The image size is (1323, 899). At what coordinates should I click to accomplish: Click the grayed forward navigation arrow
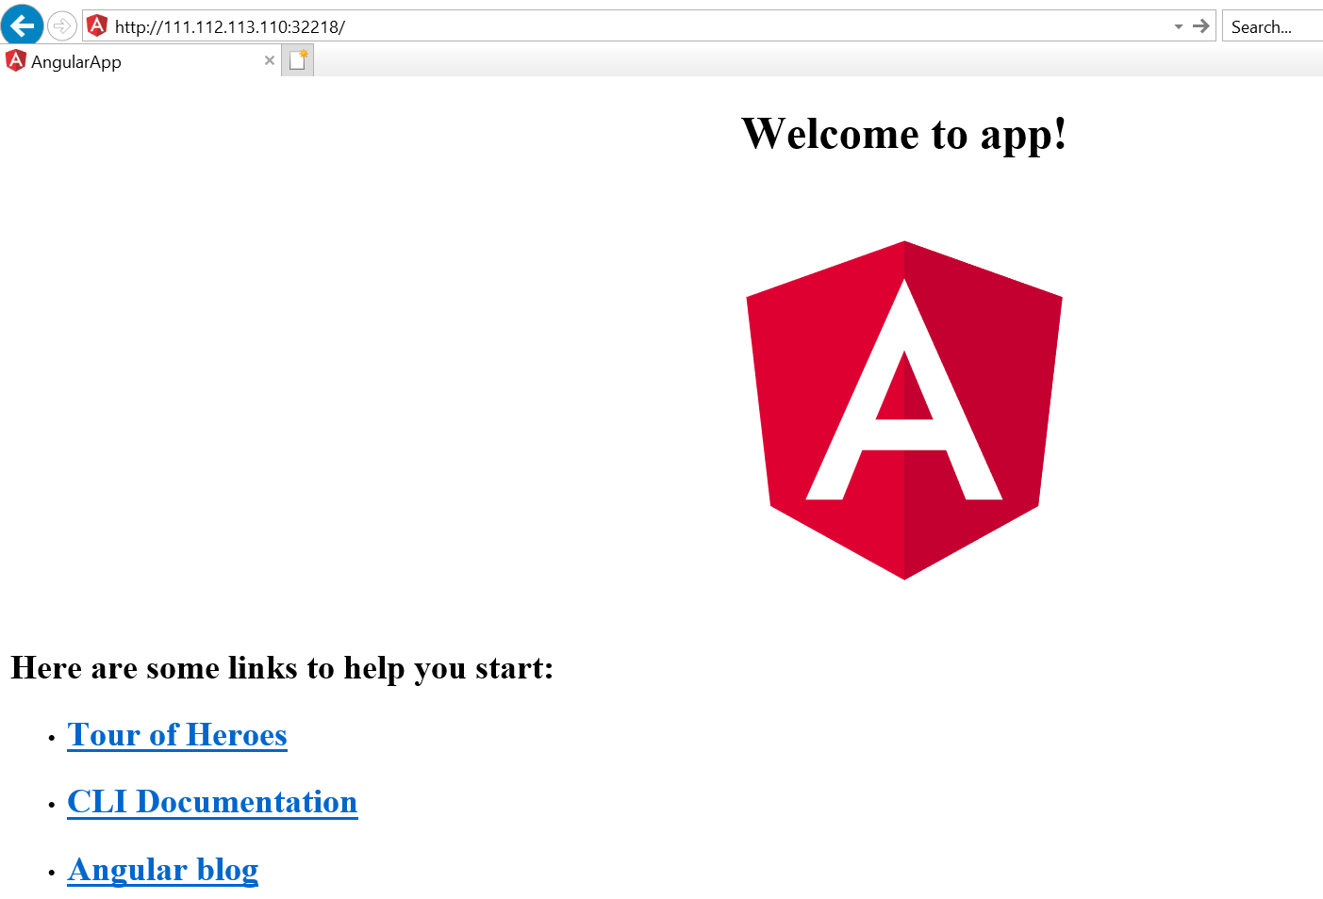pos(62,25)
